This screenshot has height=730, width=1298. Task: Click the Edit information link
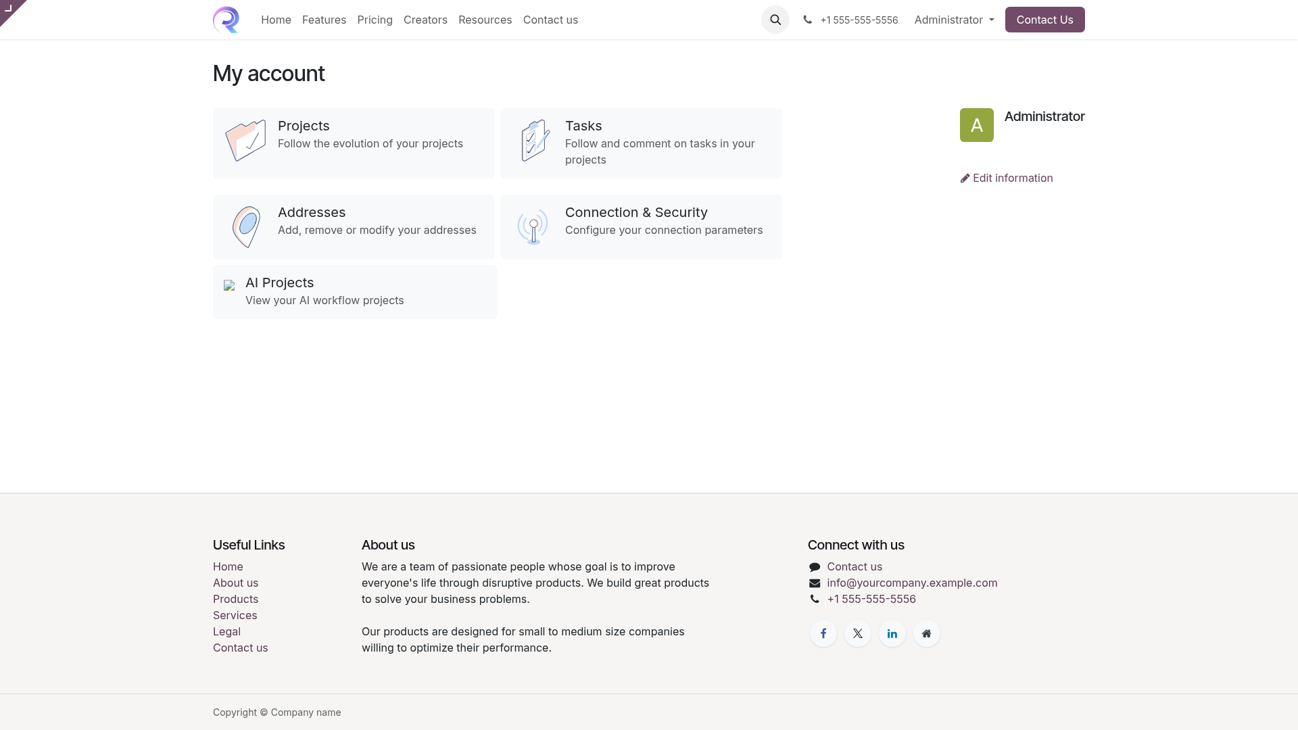[x=1007, y=178]
